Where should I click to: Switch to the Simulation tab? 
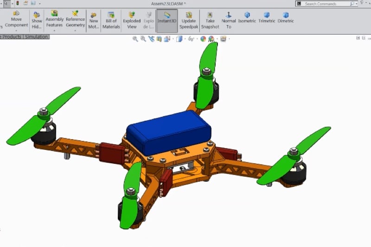click(x=37, y=37)
